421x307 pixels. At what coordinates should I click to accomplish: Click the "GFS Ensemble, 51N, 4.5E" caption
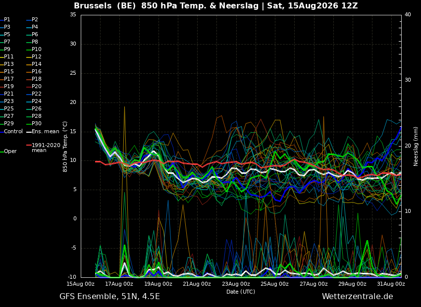click(109, 297)
